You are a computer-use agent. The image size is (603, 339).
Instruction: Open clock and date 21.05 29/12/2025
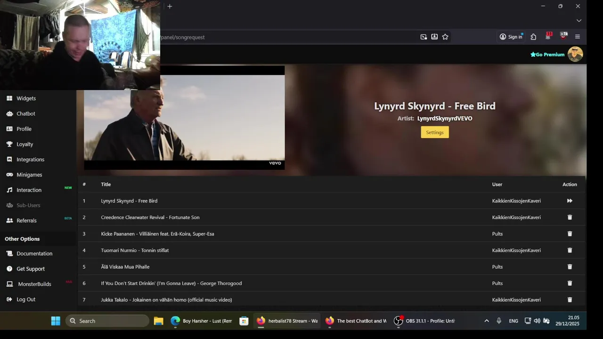point(567,321)
